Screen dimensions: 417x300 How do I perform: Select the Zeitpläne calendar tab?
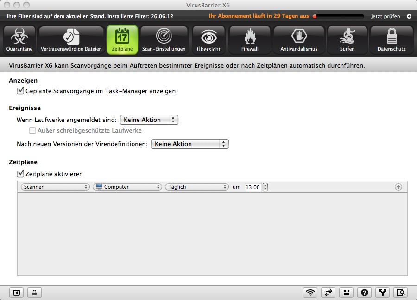[122, 40]
